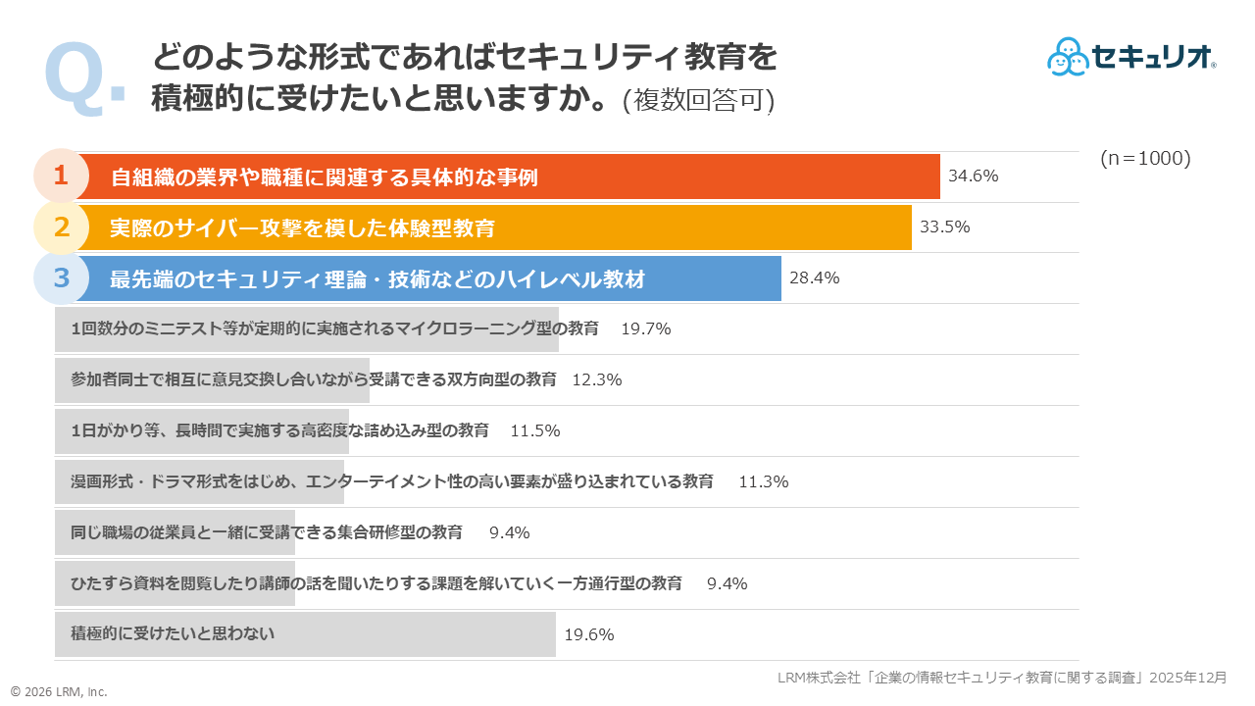Click the 詰め込み型の教育 row label
The image size is (1255, 706).
point(279,430)
